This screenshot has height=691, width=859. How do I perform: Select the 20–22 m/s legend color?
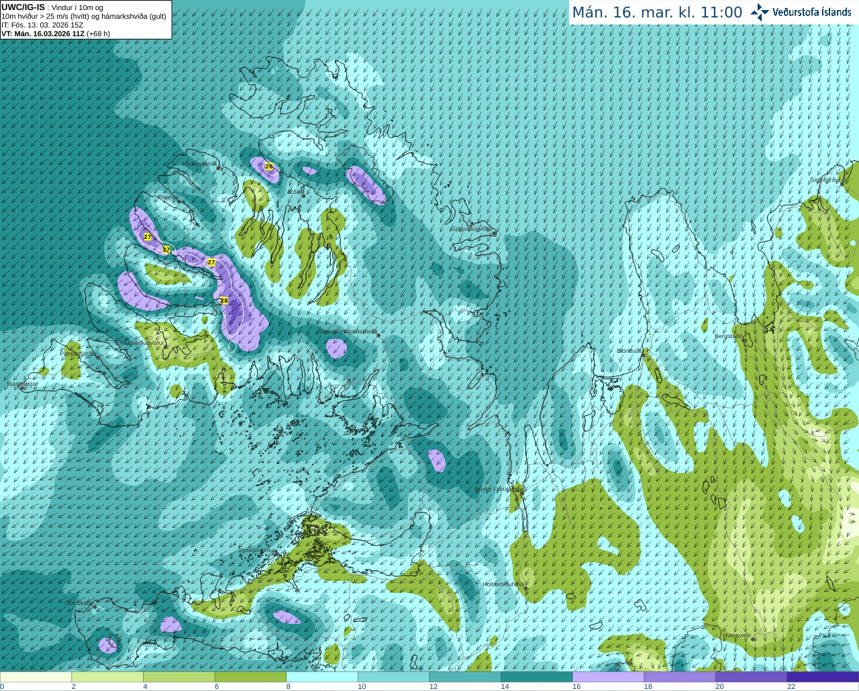point(752,677)
